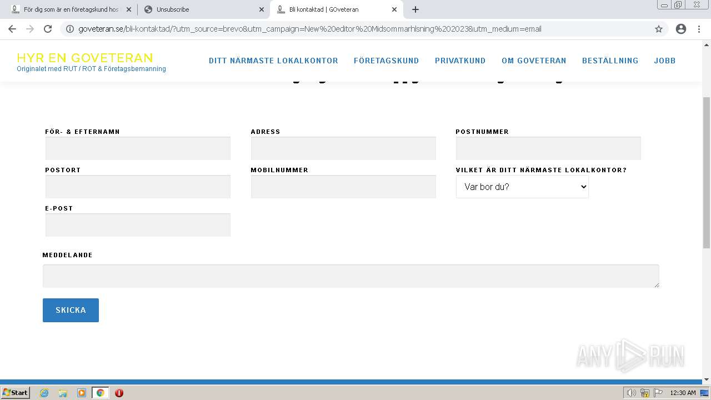Expand the 'Var bor du?' dropdown
The image size is (711, 400).
pyautogui.click(x=522, y=187)
